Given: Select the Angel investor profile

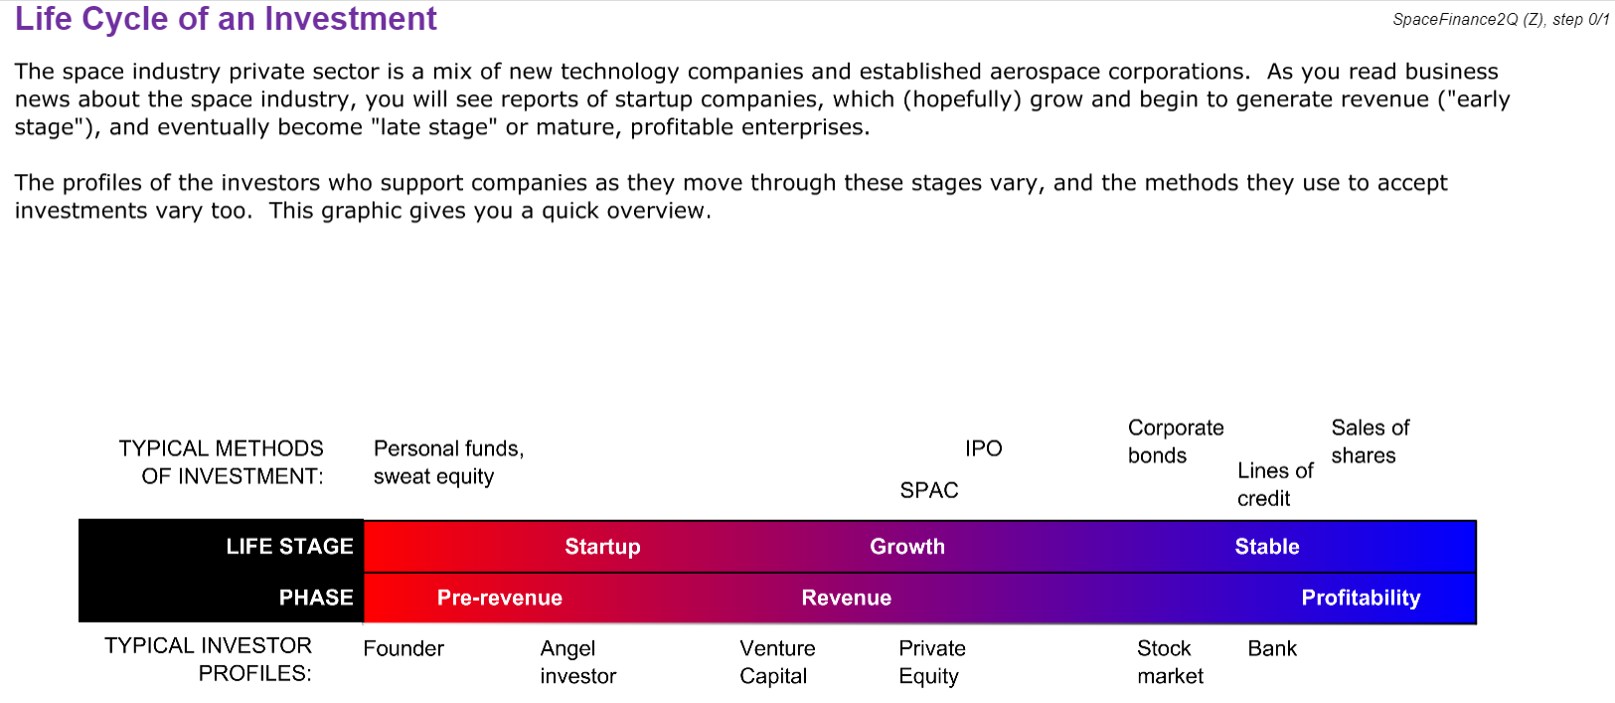Looking at the screenshot, I should tap(577, 662).
